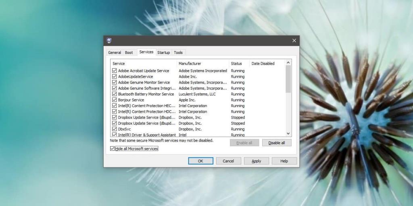The height and width of the screenshot is (206, 413).
Task: Open Help for System Configuration
Action: click(284, 161)
